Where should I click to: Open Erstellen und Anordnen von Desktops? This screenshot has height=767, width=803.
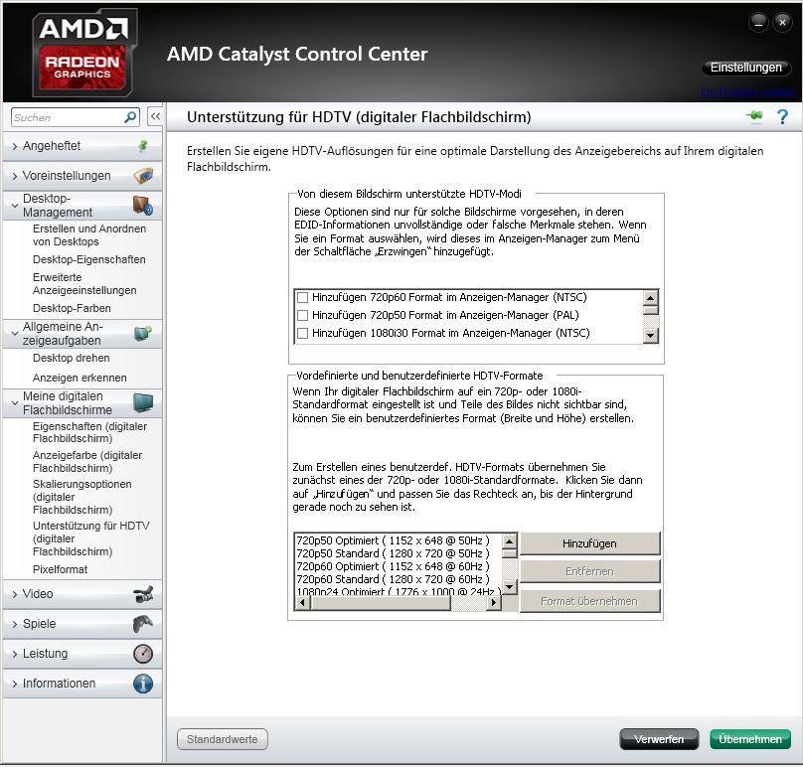89,235
